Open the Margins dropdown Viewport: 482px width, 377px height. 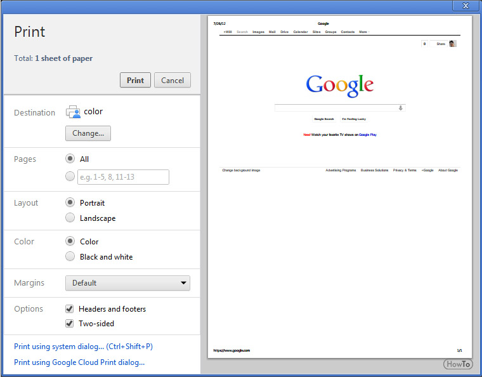[x=127, y=283]
